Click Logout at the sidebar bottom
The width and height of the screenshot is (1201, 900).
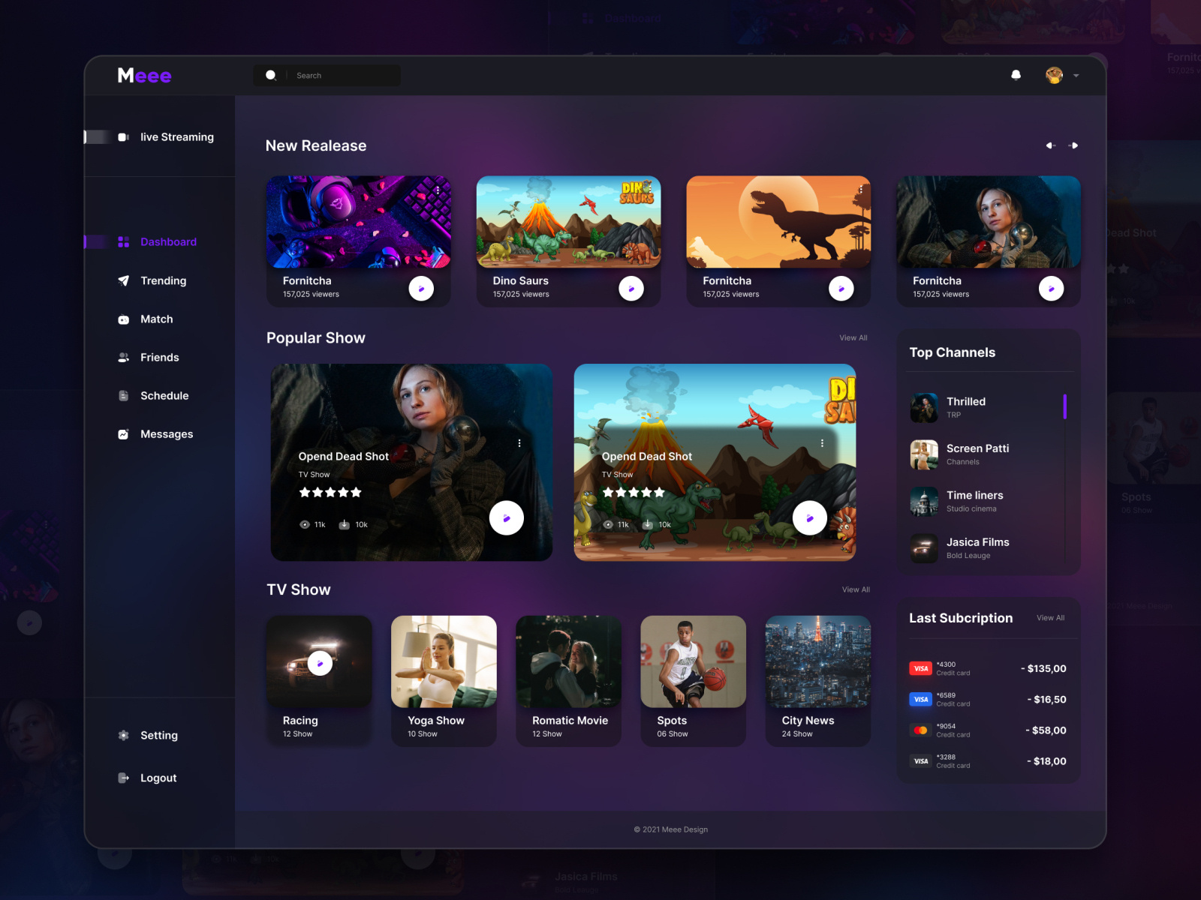(158, 778)
